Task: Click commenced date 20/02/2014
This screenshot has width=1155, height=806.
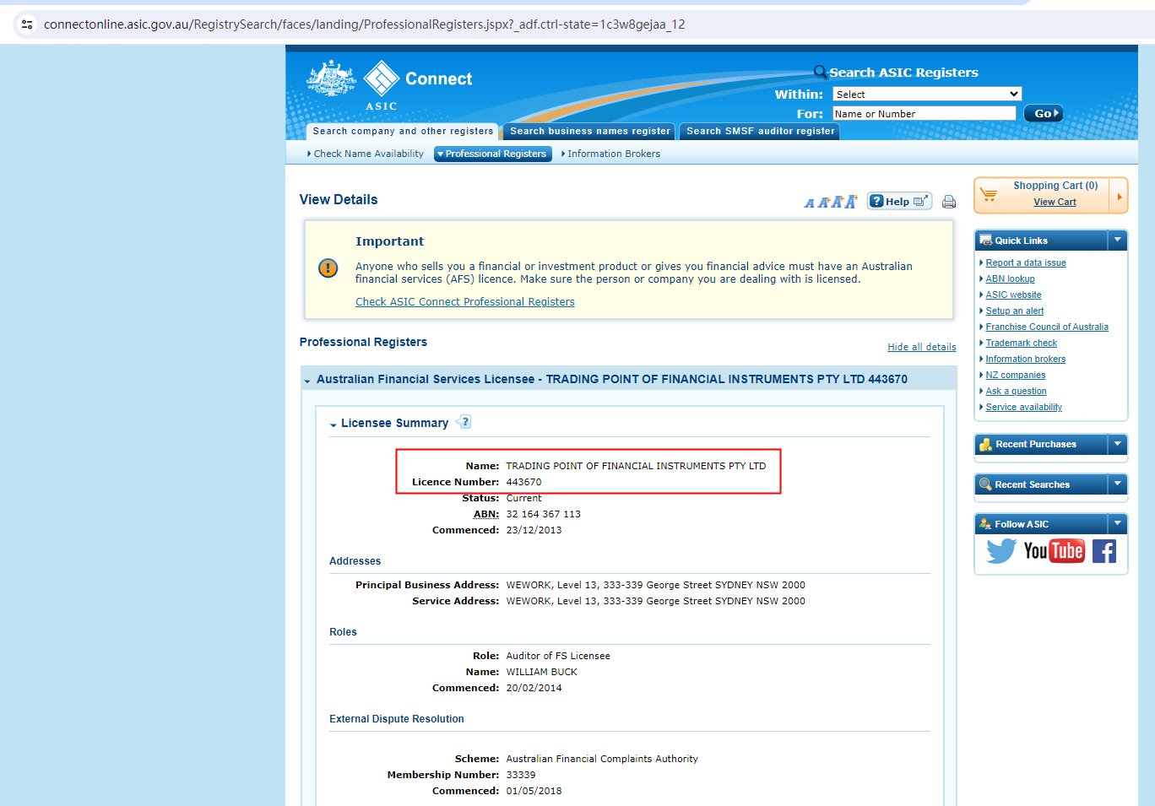Action: [x=534, y=689]
